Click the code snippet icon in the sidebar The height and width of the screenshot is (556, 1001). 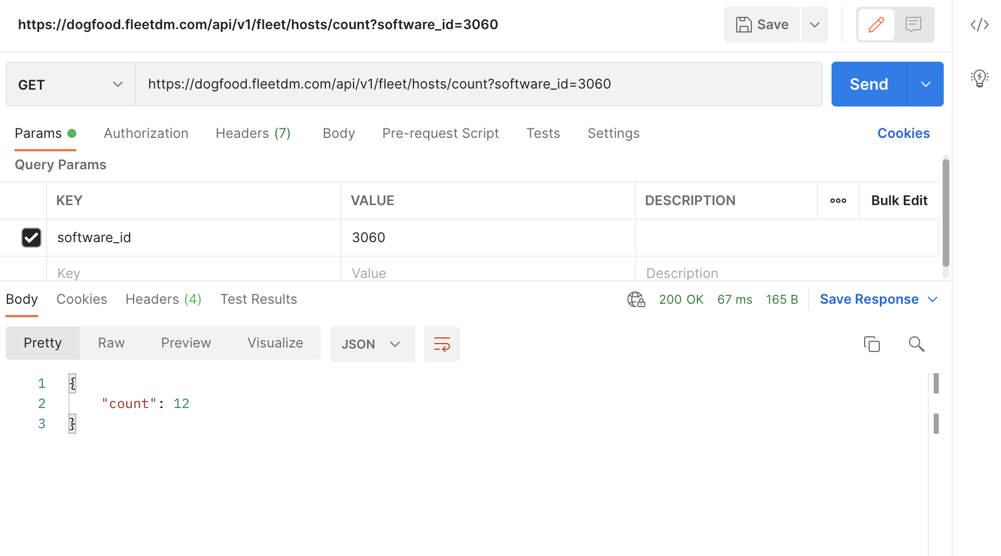(x=980, y=24)
